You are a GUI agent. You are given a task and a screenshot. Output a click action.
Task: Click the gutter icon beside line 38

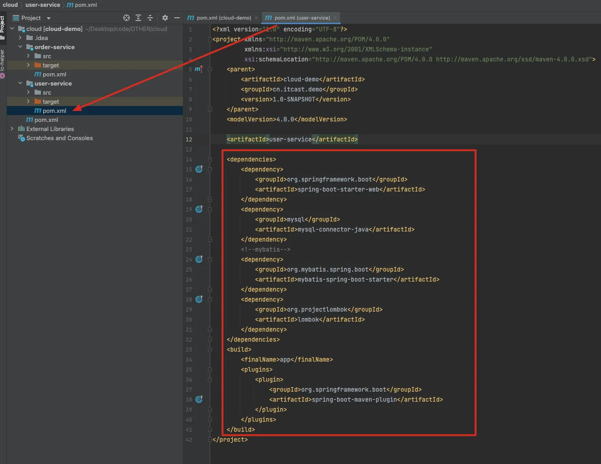pos(199,399)
